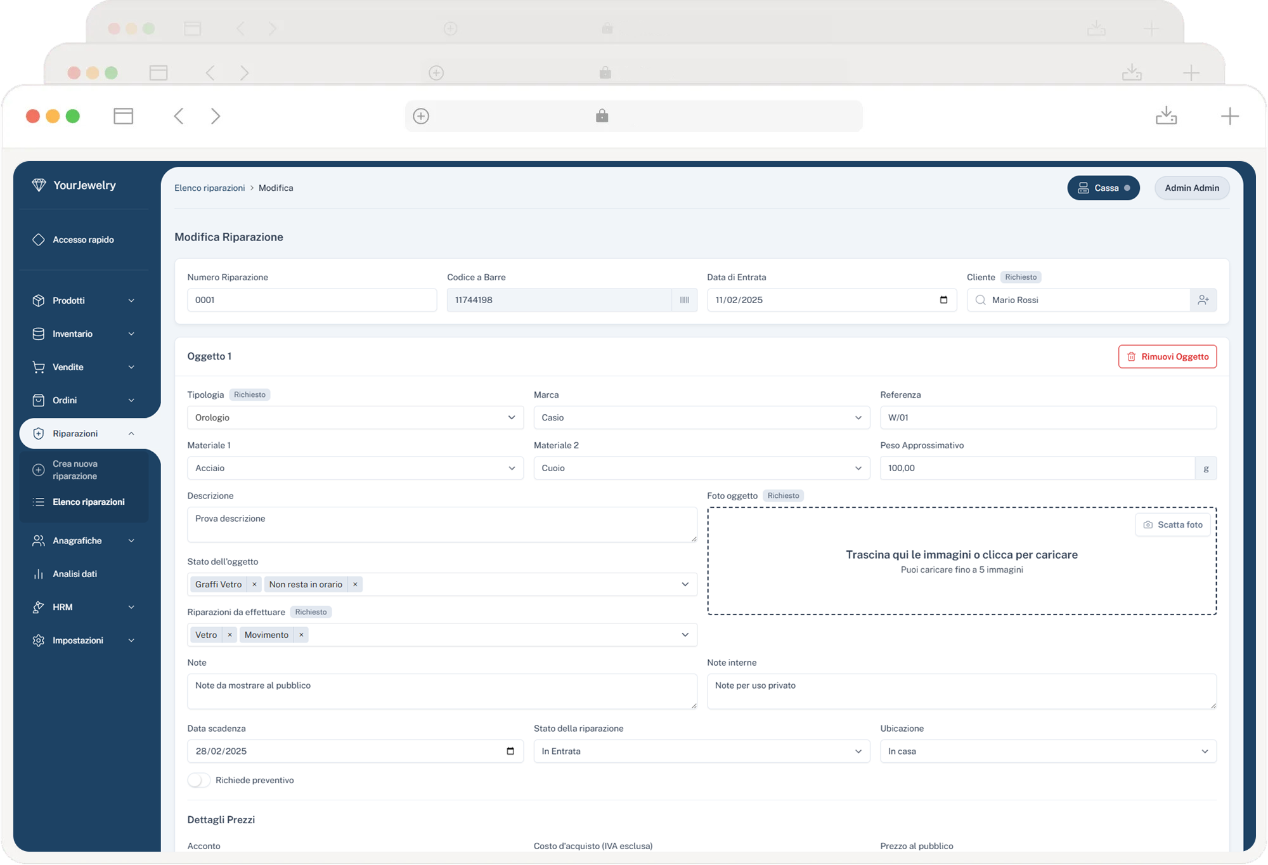Viewport: 1268px width, 865px height.
Task: Open the barcode scanner icon next to Codice a Barre
Action: click(684, 300)
